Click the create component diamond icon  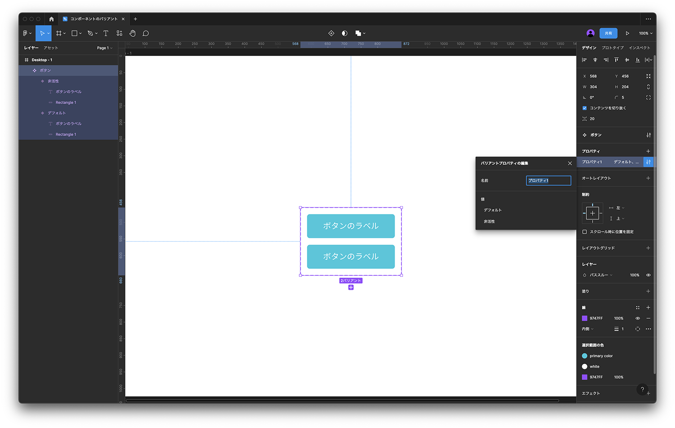point(331,33)
